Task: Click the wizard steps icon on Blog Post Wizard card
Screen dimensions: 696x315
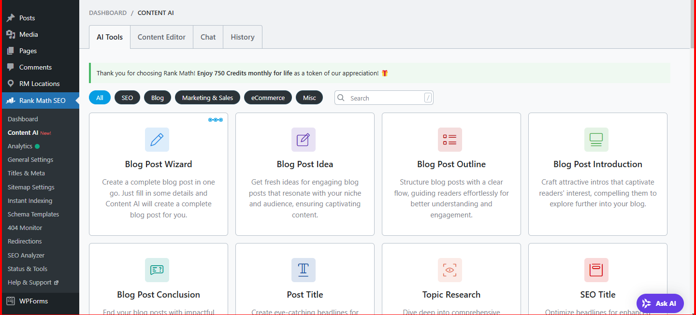Action: (x=216, y=119)
